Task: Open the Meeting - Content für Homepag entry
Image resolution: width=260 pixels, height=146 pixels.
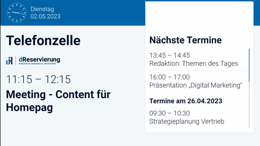Action: [58, 101]
